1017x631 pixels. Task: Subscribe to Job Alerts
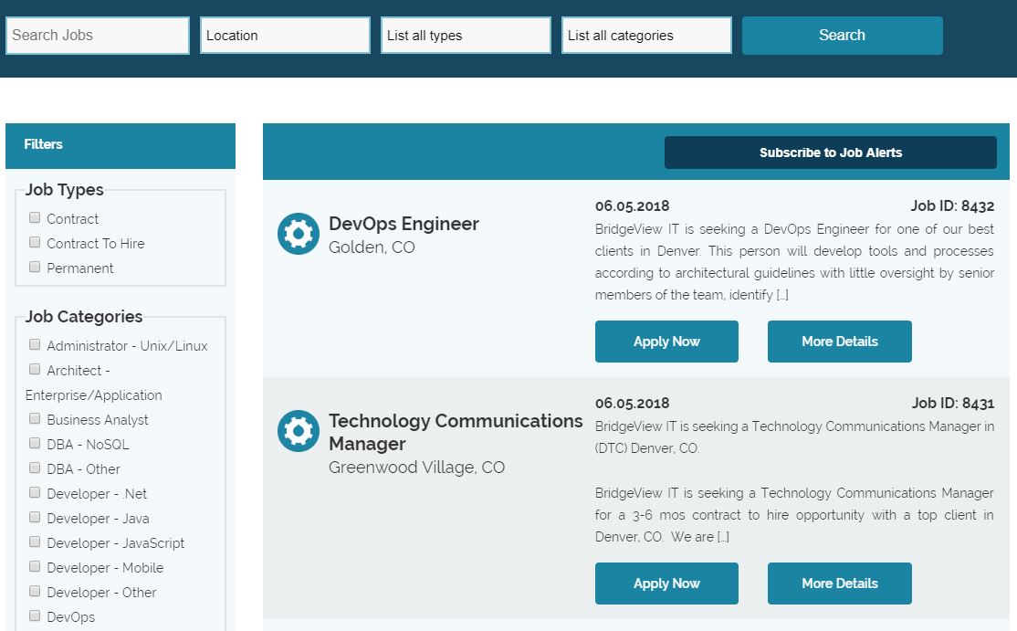coord(830,152)
